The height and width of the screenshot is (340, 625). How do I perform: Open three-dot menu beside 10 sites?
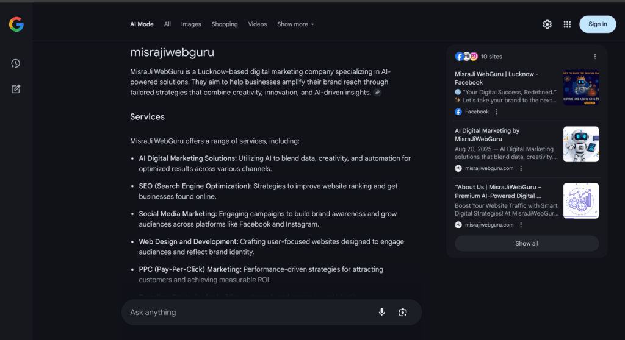[595, 57]
